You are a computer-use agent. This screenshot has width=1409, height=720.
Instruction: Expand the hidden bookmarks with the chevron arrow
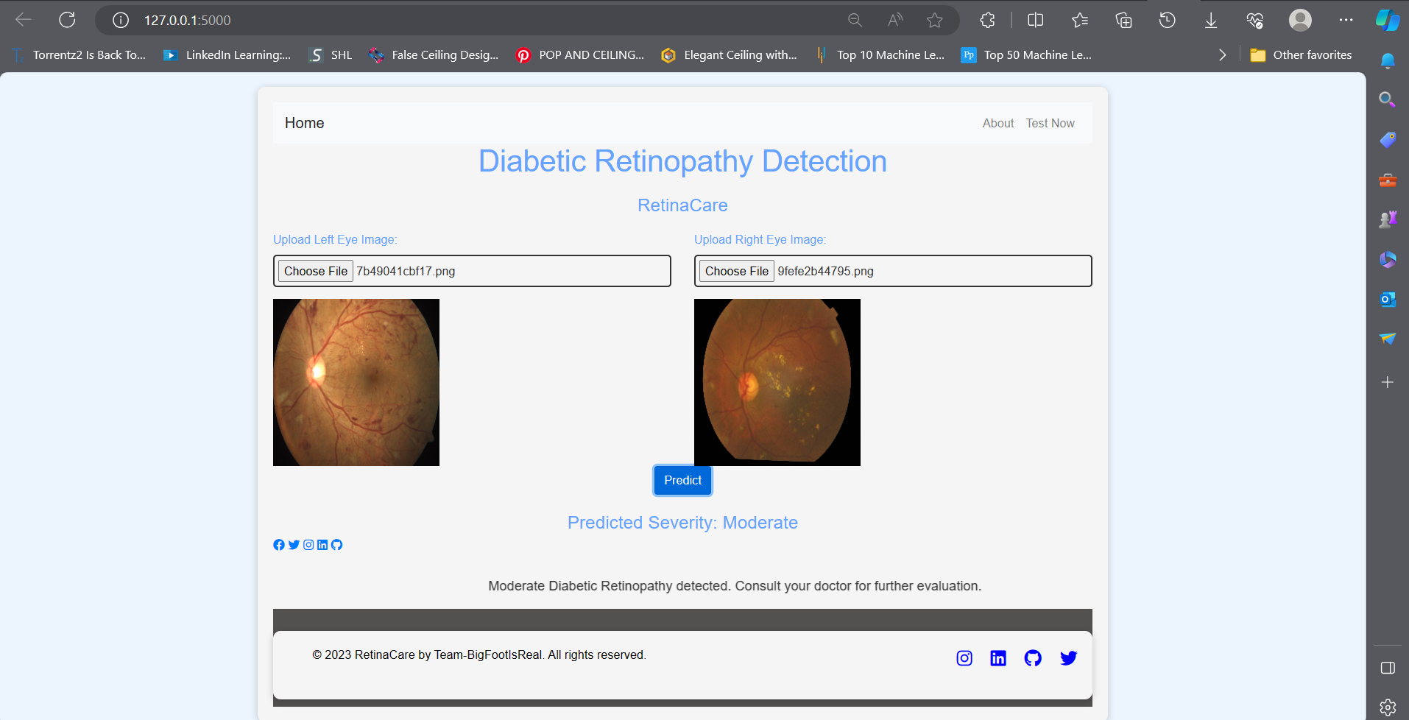point(1221,54)
